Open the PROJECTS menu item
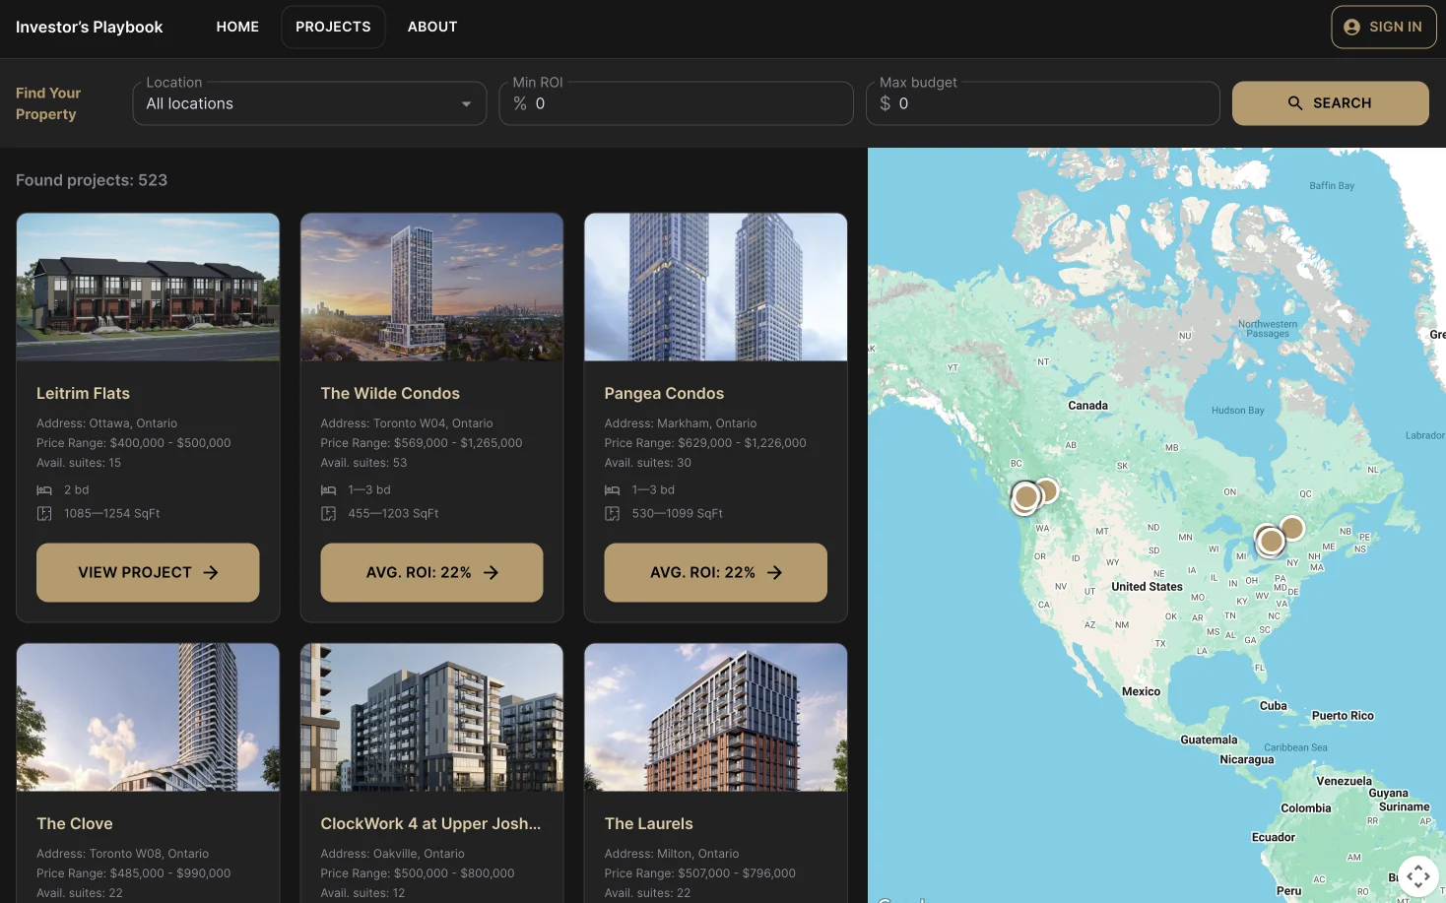1446x903 pixels. [333, 27]
